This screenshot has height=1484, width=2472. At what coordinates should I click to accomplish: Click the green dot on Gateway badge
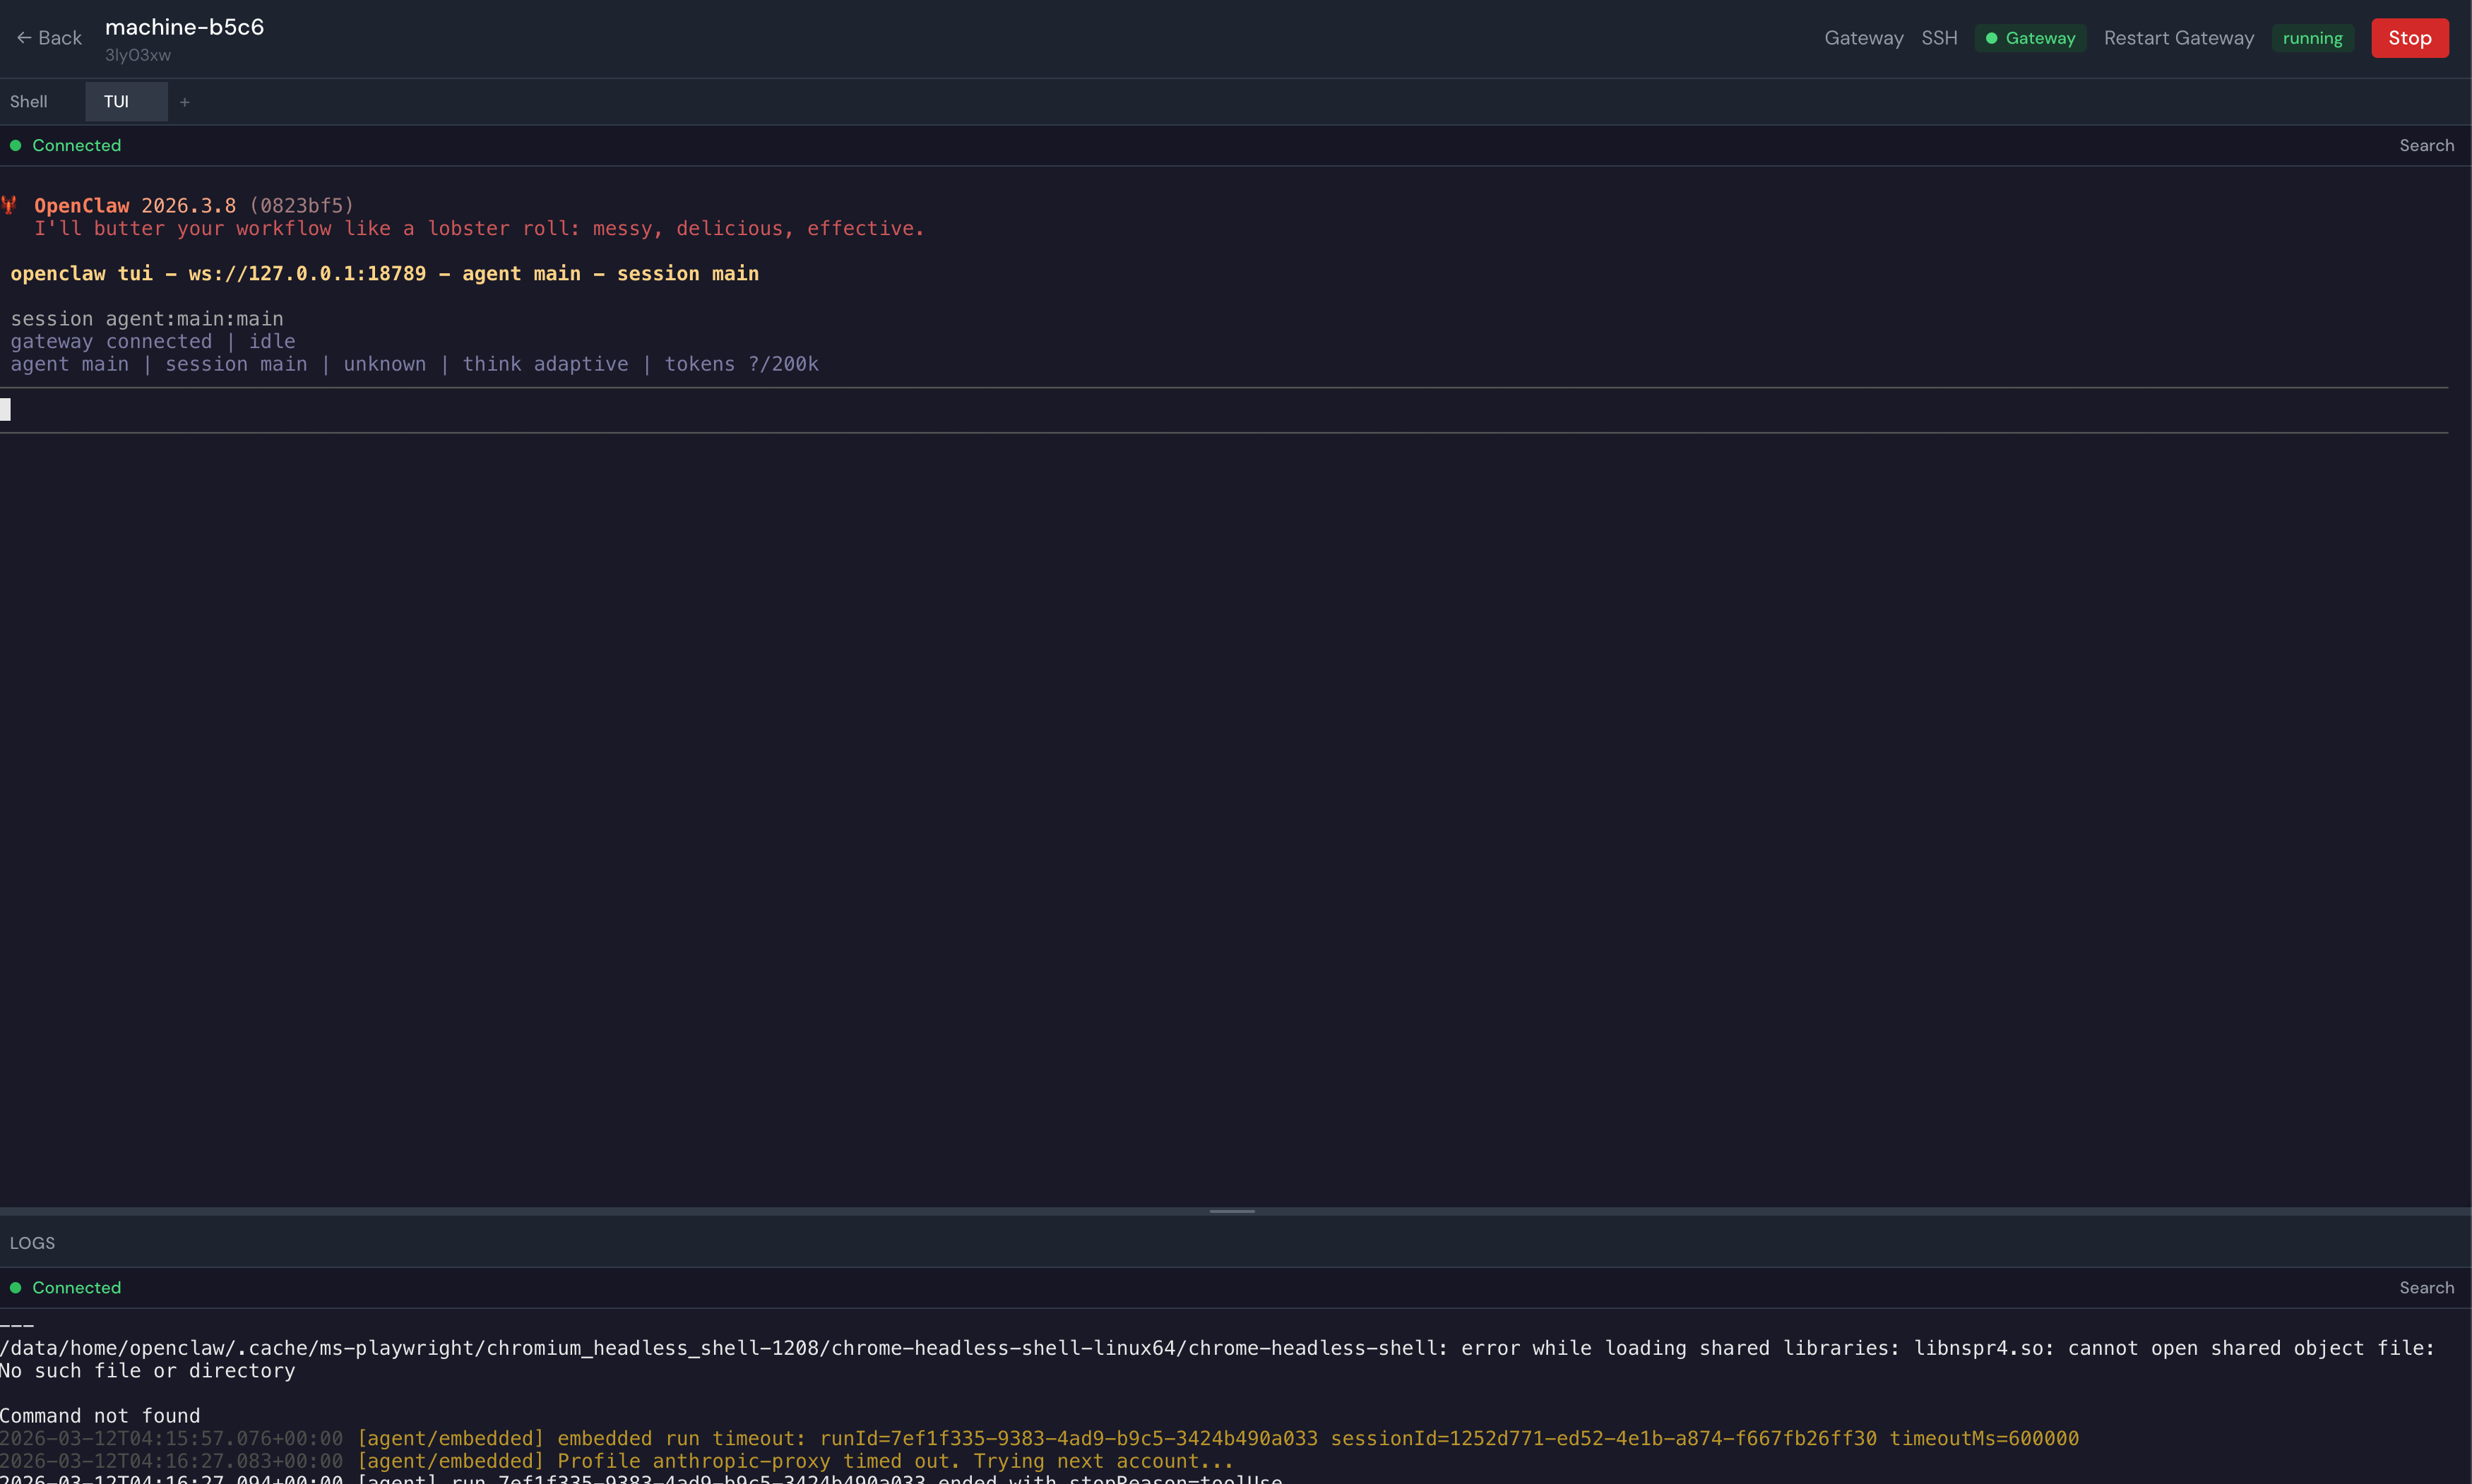[x=1991, y=38]
